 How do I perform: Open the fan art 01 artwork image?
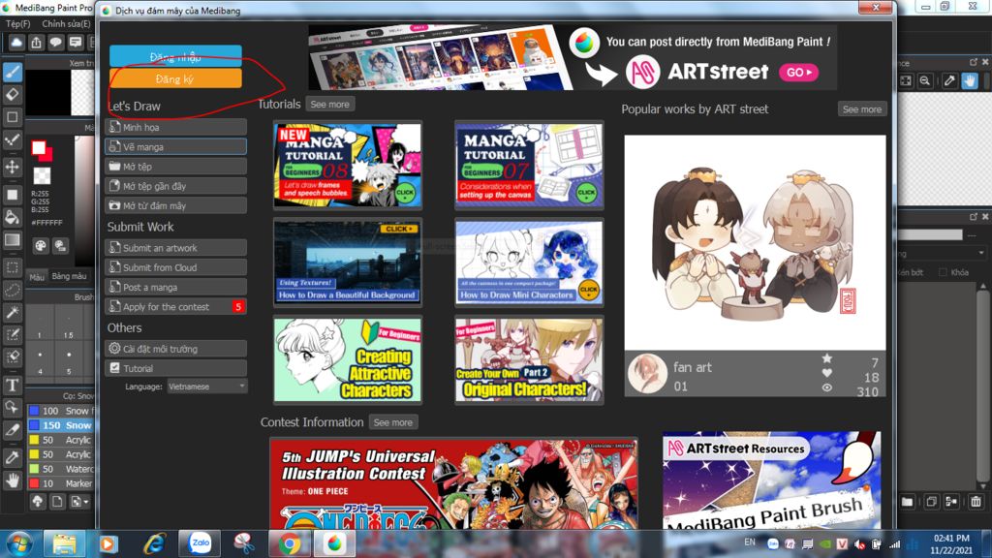coord(755,243)
